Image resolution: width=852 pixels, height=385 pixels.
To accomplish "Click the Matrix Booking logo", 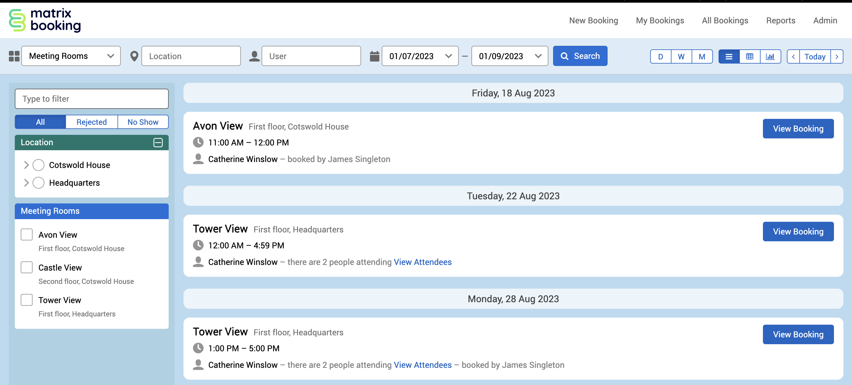I will point(45,20).
